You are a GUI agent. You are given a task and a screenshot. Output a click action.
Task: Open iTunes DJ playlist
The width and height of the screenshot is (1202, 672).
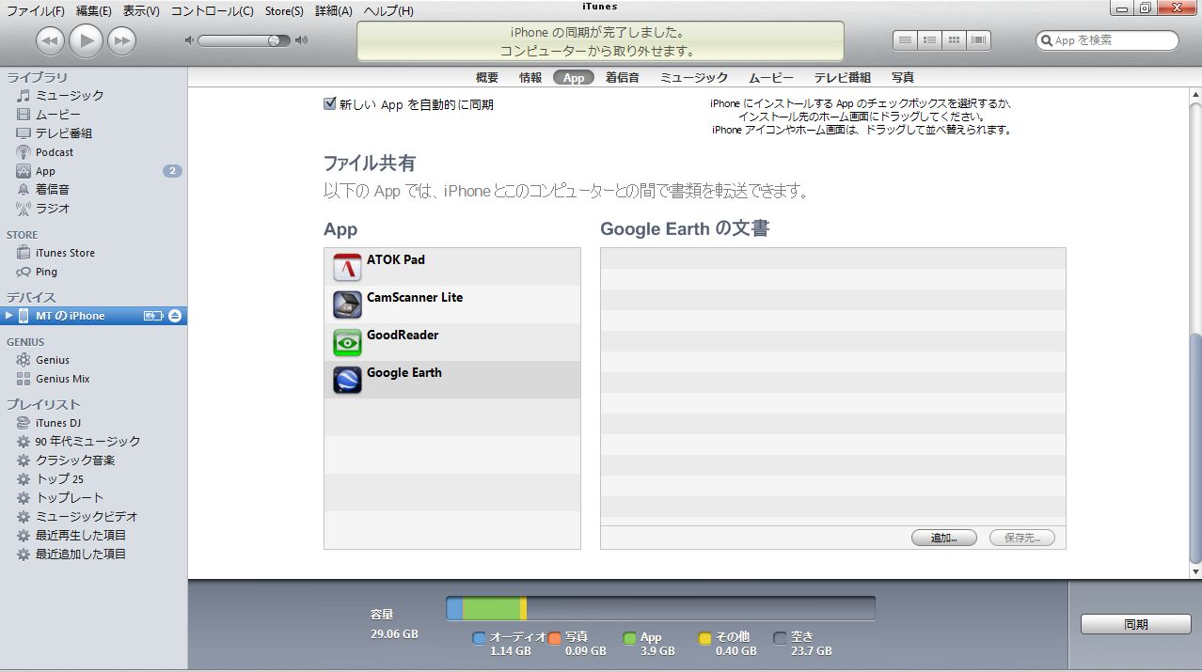click(58, 423)
